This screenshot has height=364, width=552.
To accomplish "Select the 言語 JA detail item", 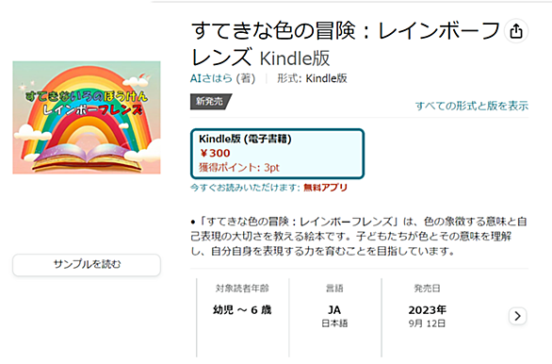I will pyautogui.click(x=334, y=306).
